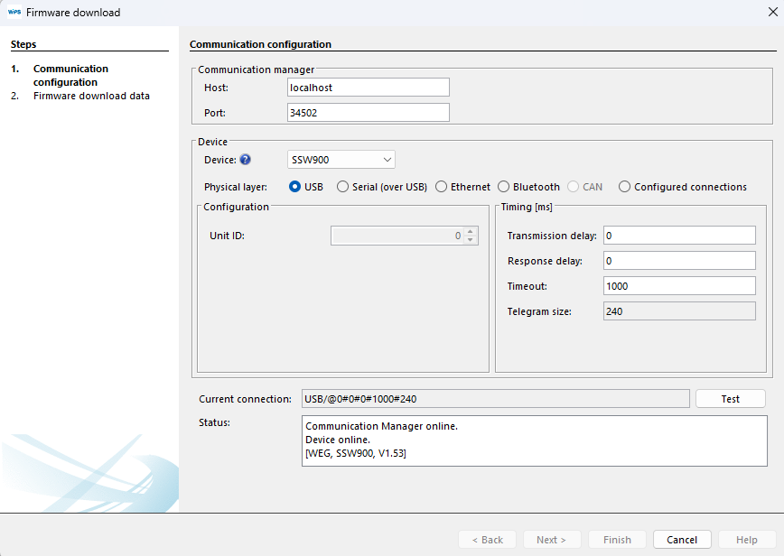Screen dimensions: 784x556
Task: Select Firmware download data step
Action: coord(91,96)
